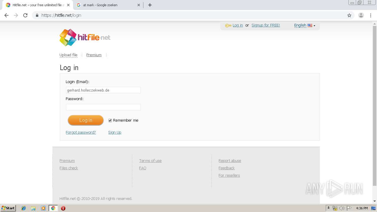Click the Report abuse link
377x212 pixels.
point(230,161)
